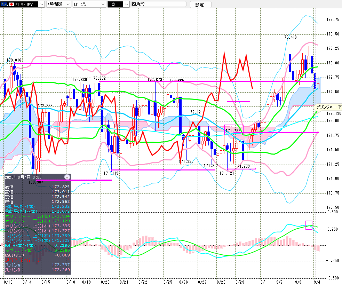Image resolution: width=342 pixels, height=285 pixels.
Task: Click the MACD(9本/21本) row
Action: [x=38, y=245]
